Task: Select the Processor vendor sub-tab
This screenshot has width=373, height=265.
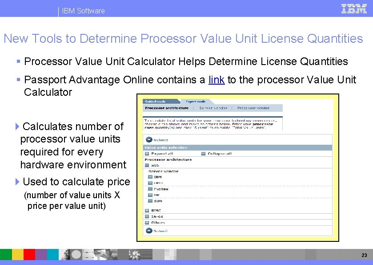Action: pyautogui.click(x=253, y=108)
